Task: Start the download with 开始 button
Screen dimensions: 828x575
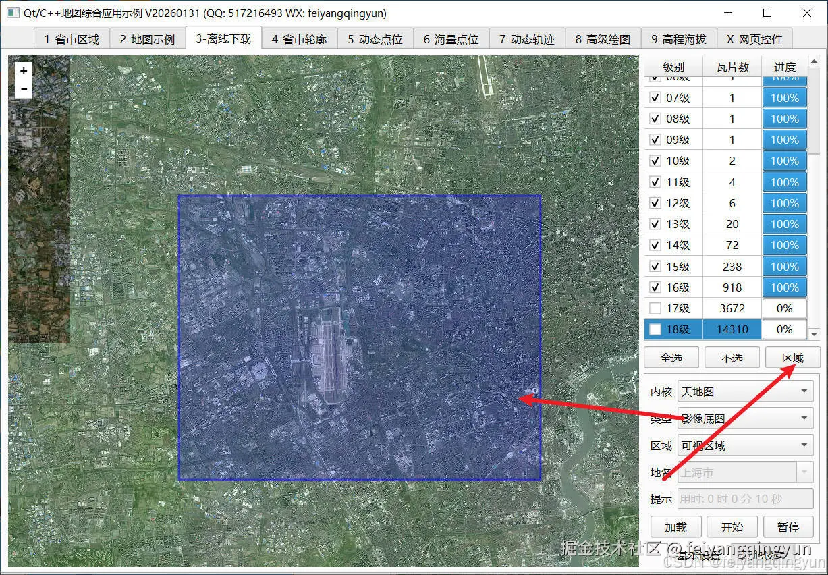Action: [x=732, y=527]
